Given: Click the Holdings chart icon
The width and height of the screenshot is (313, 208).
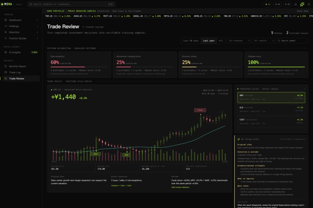Looking at the screenshot, I should [5, 26].
